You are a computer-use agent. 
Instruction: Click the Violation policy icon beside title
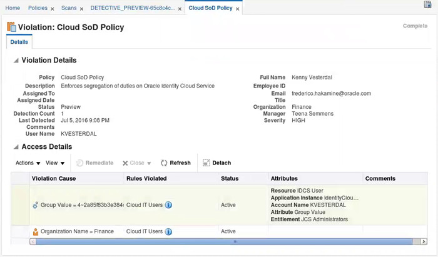11,27
